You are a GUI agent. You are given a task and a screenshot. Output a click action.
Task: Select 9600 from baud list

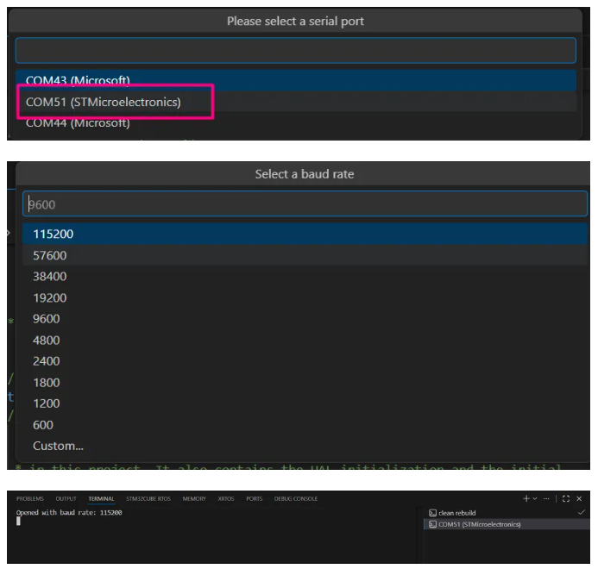[x=305, y=319]
